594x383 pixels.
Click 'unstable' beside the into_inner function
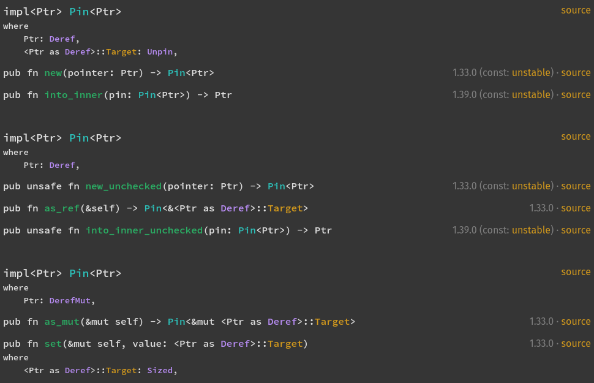532,94
